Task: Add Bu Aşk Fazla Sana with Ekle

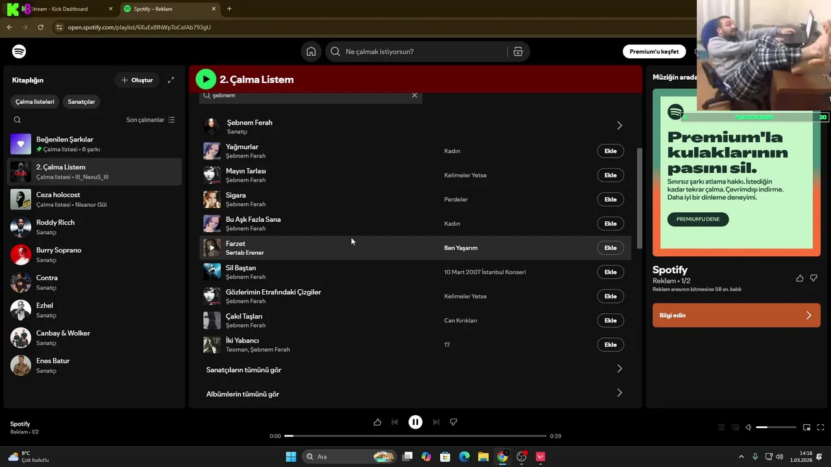Action: tap(610, 224)
